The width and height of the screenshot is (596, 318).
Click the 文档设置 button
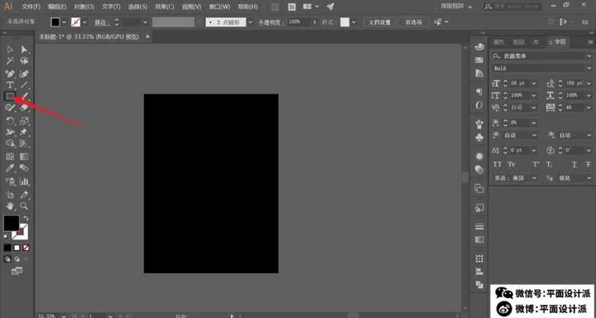point(380,22)
